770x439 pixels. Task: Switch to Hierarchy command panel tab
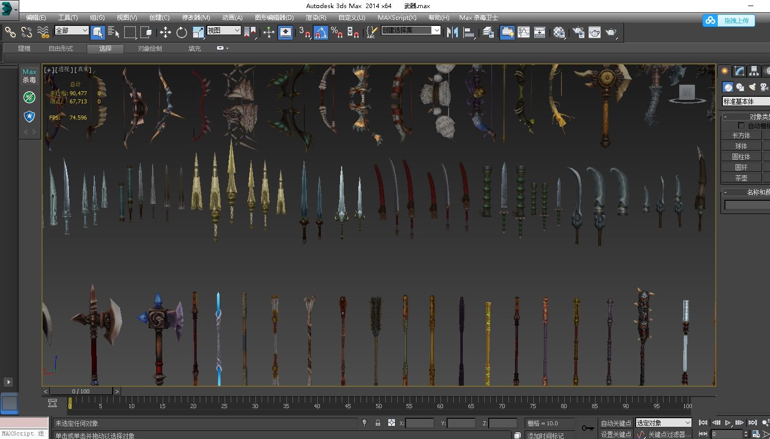754,70
